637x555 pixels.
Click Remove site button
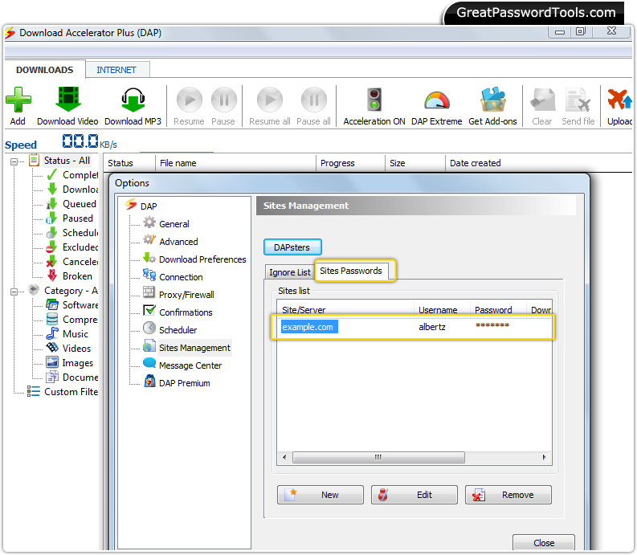click(508, 495)
